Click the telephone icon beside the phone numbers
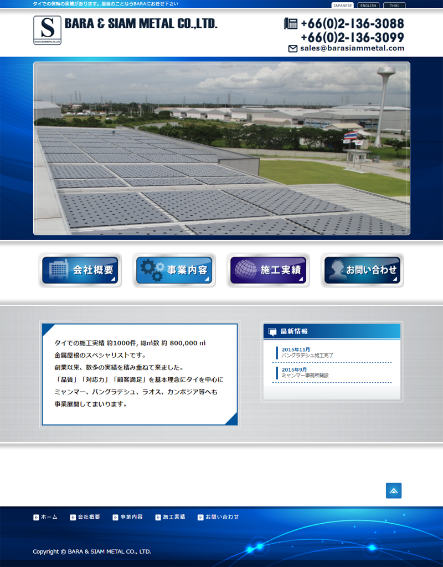This screenshot has height=567, width=443. [291, 23]
